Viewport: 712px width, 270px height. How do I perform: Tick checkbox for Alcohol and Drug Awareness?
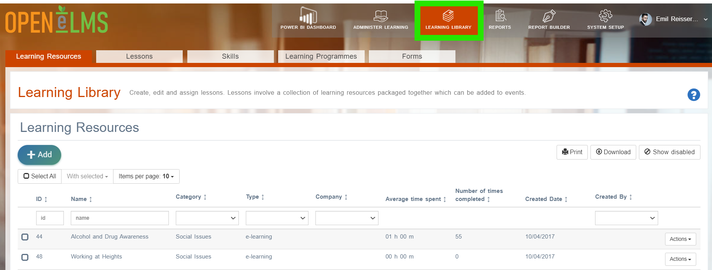pyautogui.click(x=25, y=237)
